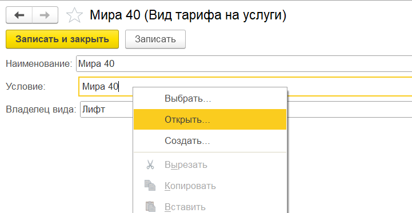Click inside the active Условие input field
This screenshot has width=412, height=213.
245,86
